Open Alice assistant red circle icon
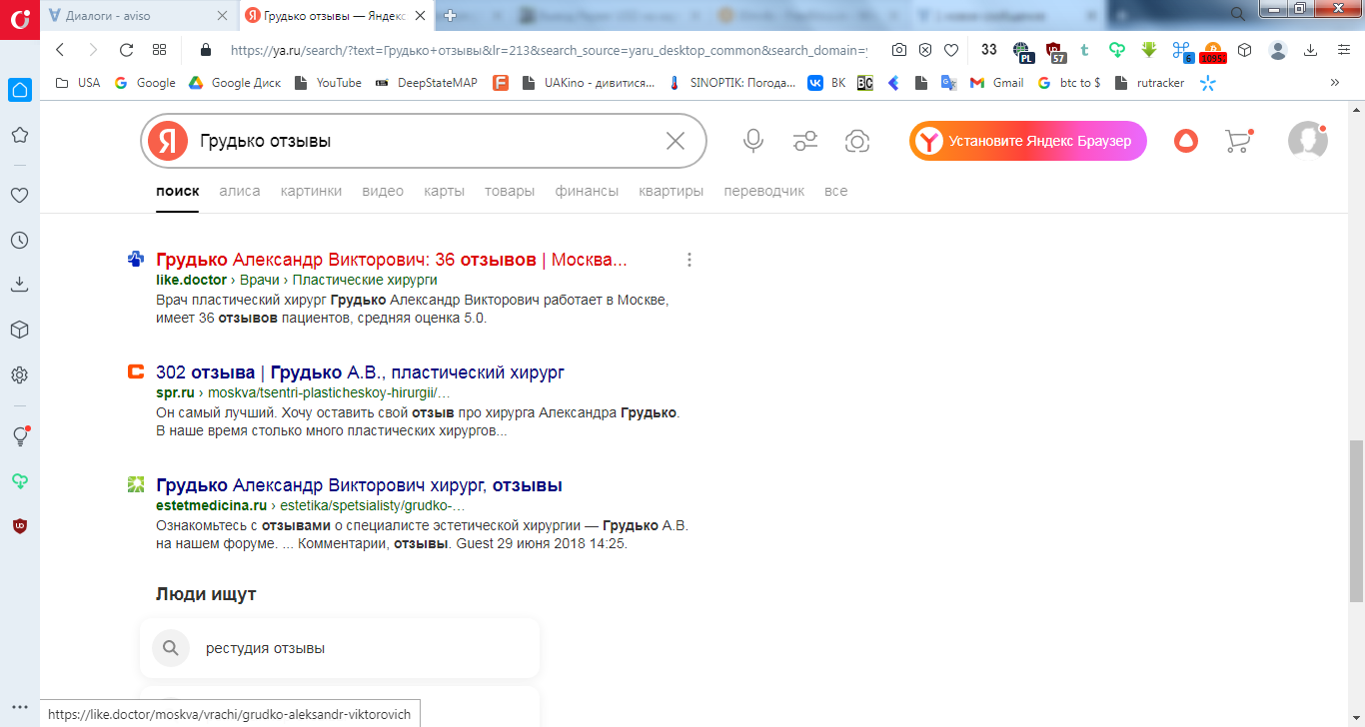The image size is (1365, 727). [1186, 141]
